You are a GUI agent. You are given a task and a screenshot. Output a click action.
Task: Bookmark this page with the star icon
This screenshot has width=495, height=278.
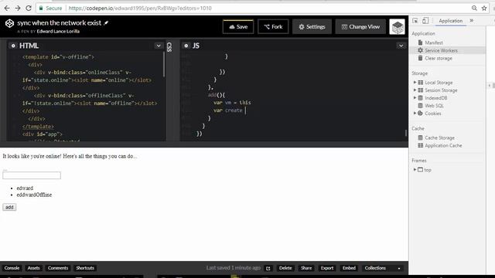(484, 8)
